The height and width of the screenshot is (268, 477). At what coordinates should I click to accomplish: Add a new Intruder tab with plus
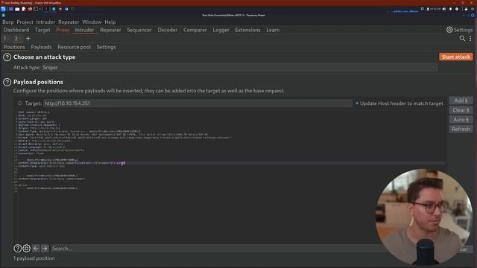[28, 38]
